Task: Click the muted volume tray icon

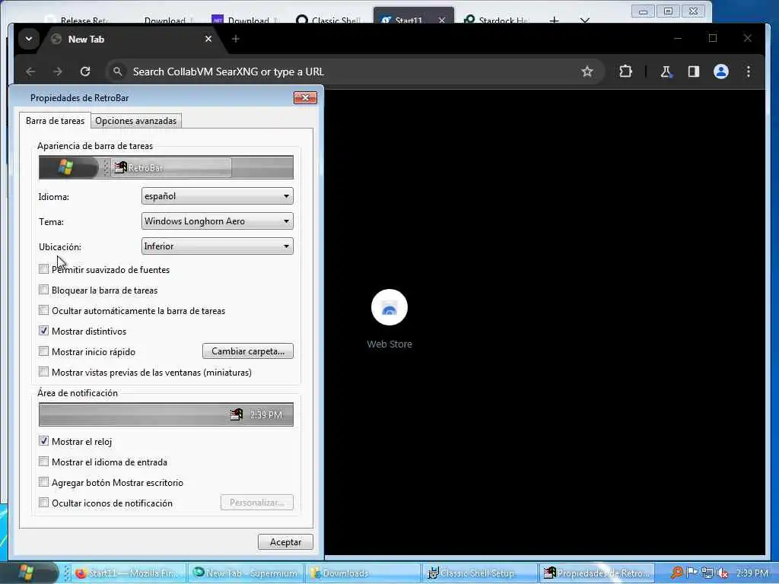Action: (723, 573)
